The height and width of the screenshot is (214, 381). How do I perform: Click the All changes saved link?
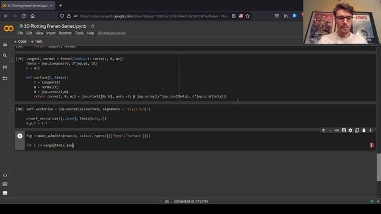pos(111,33)
